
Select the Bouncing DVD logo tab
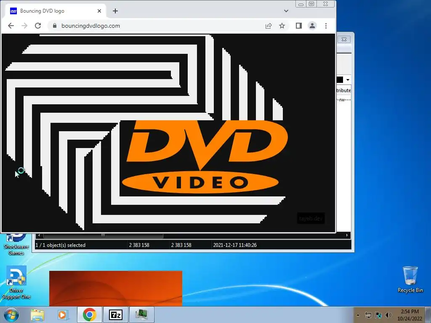point(55,11)
